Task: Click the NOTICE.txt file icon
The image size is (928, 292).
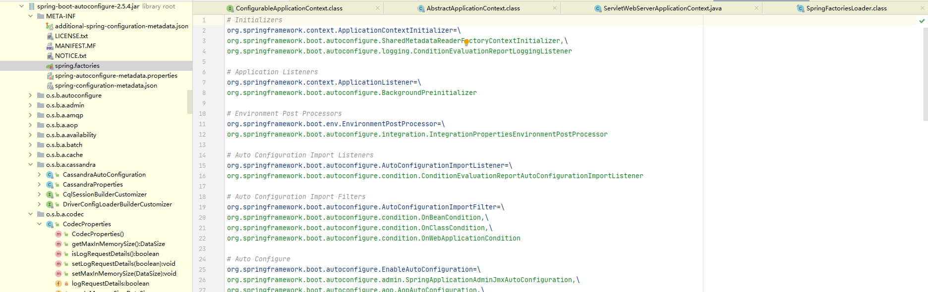Action: tap(50, 56)
